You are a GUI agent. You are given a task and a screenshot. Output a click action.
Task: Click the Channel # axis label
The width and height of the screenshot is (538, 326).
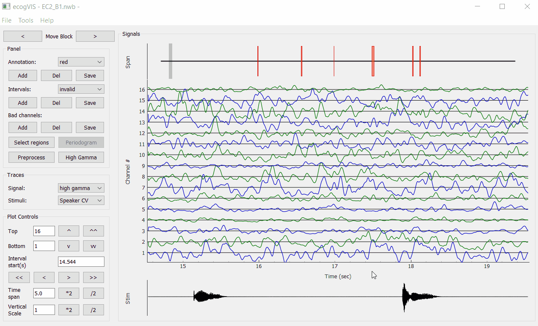pos(128,171)
